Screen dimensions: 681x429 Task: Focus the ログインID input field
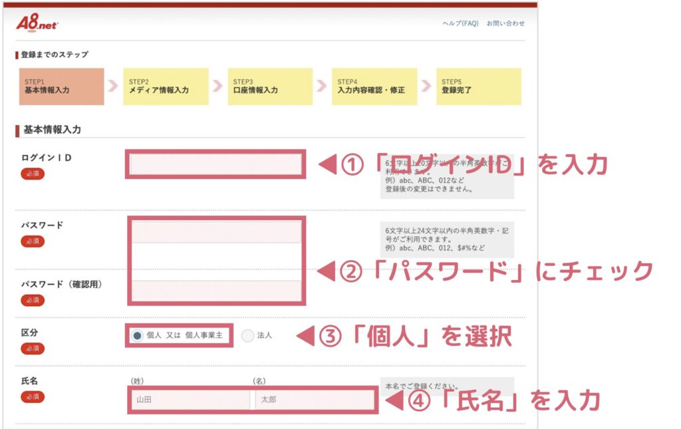coord(215,164)
